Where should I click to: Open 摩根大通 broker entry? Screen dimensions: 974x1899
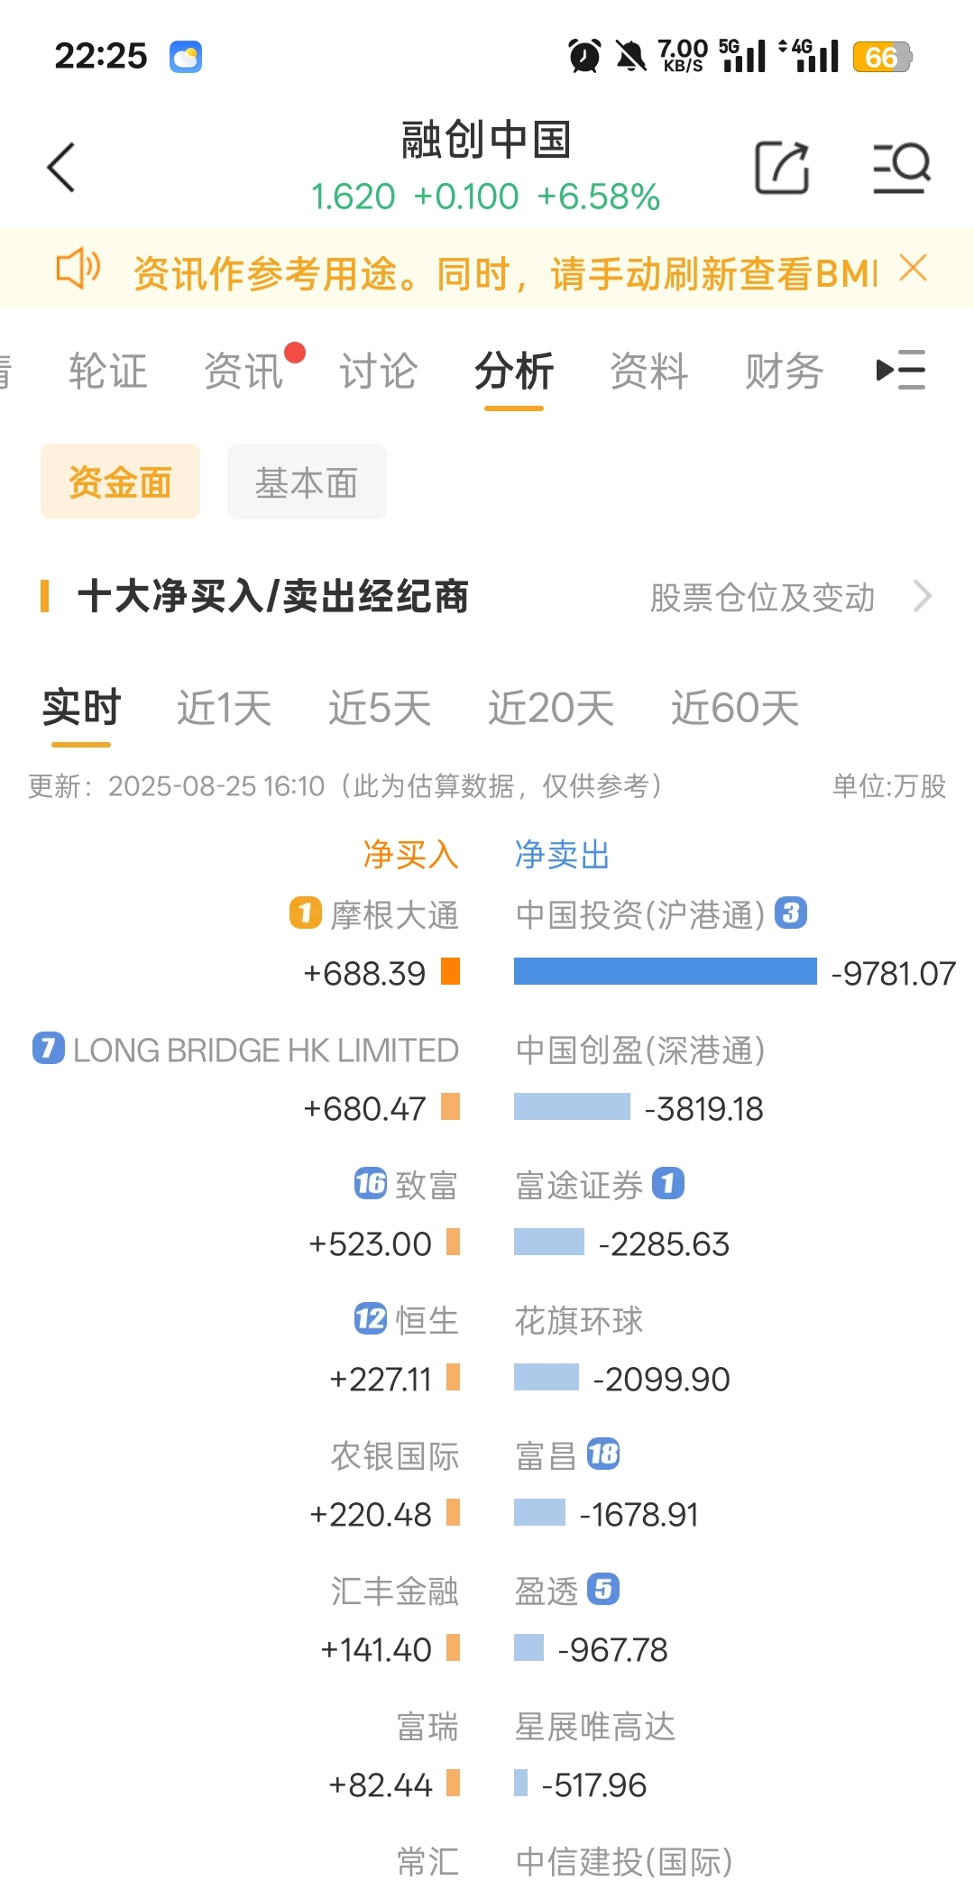tap(395, 914)
